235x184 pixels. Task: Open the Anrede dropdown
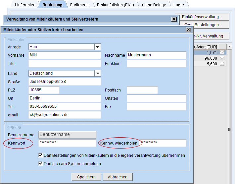[x=97, y=47]
